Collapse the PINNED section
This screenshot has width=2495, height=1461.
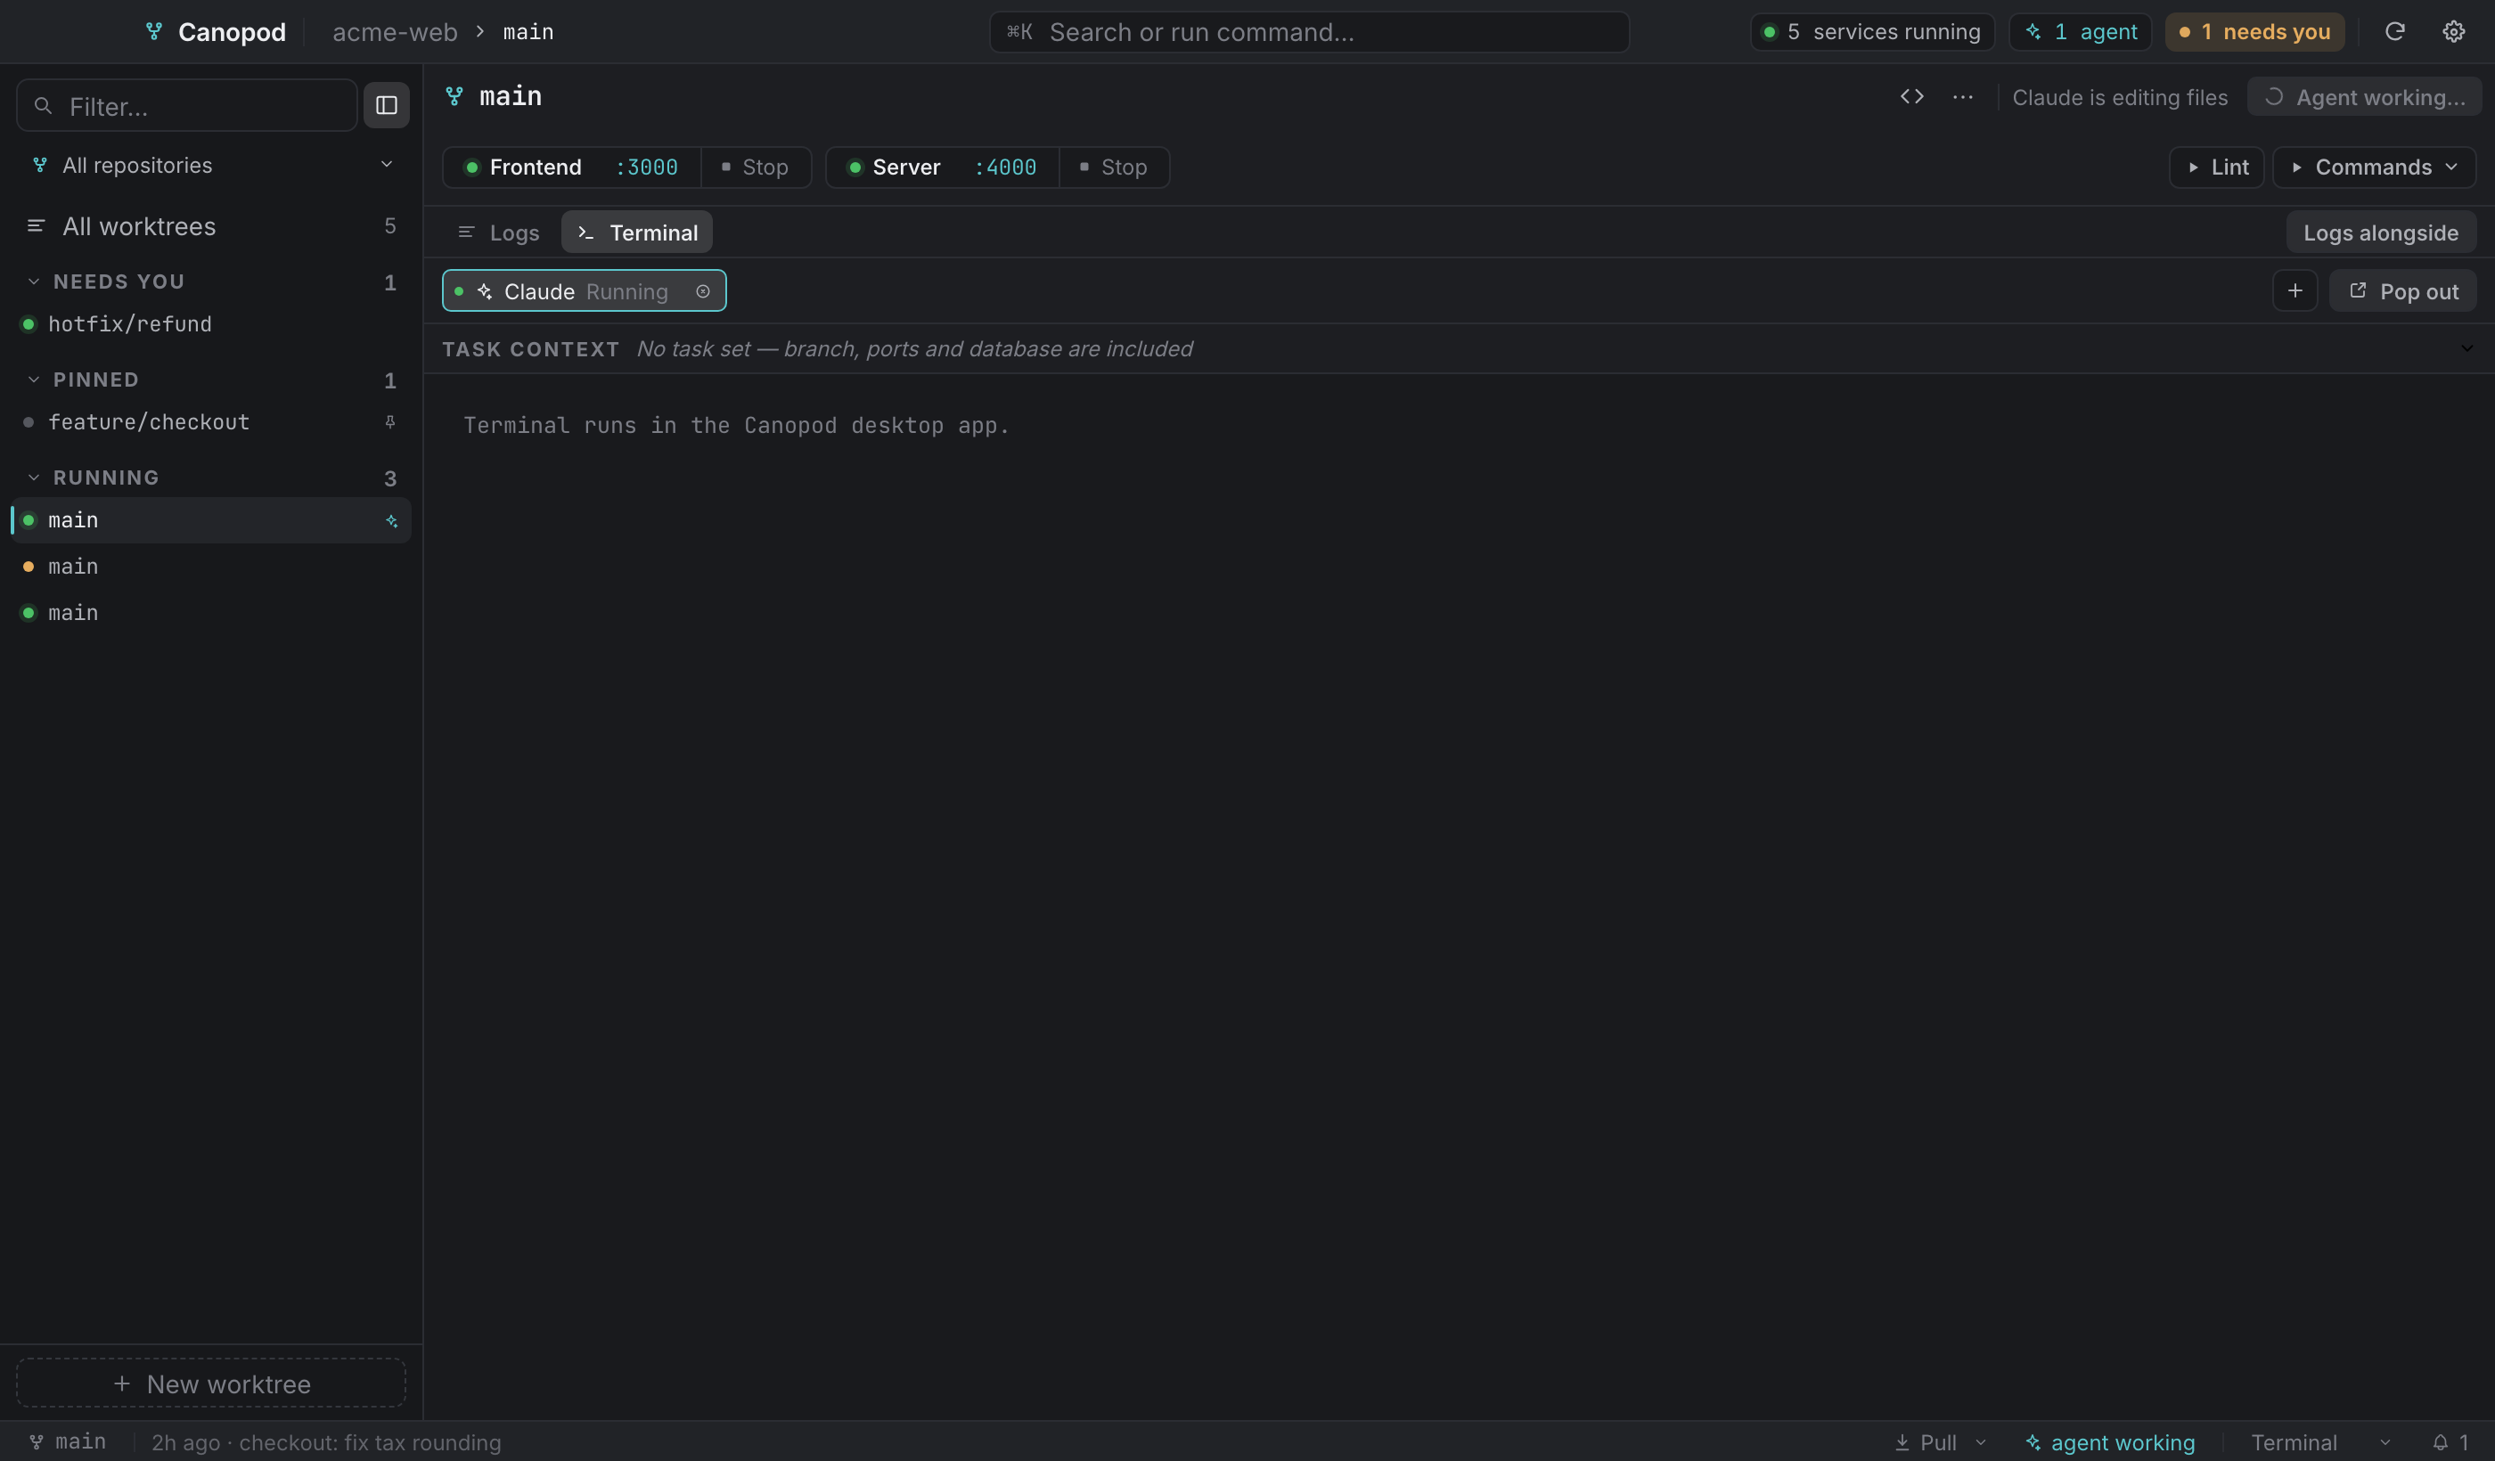coord(34,380)
